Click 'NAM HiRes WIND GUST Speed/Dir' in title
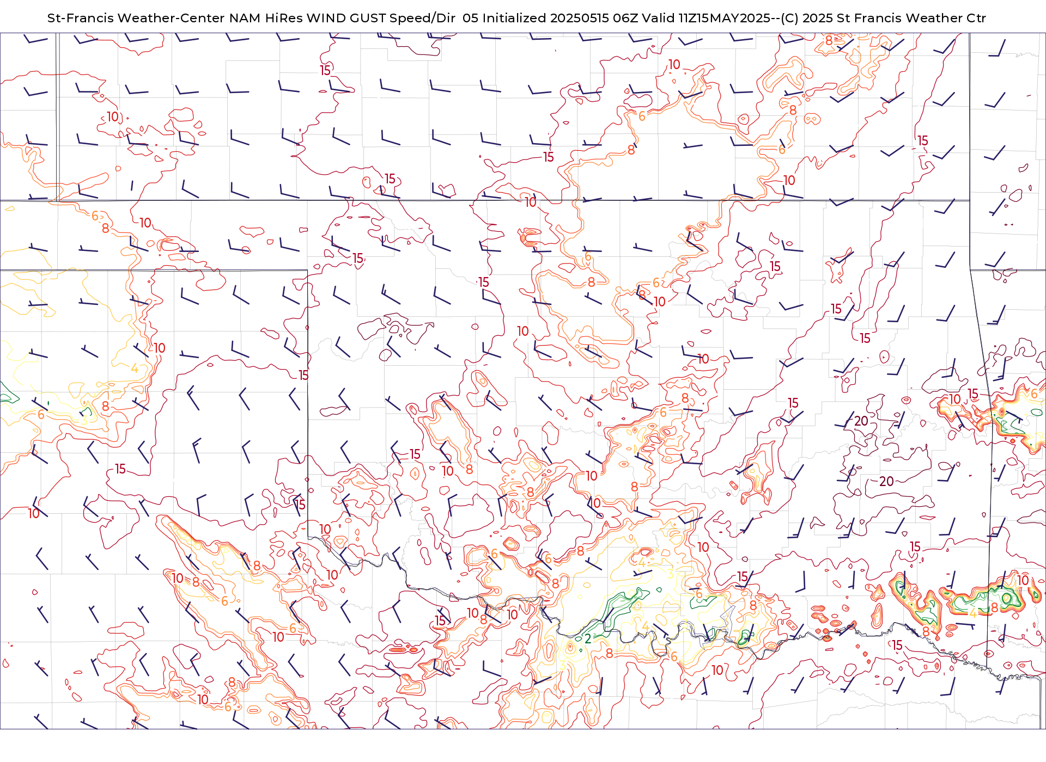 (x=342, y=18)
